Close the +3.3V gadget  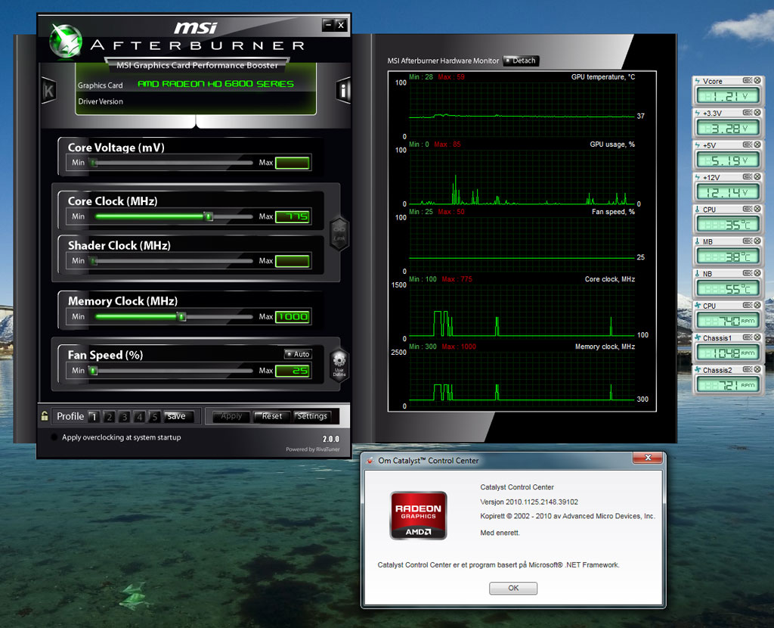click(757, 113)
